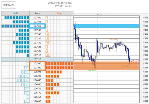Viewport: 149px width, 104px height.
Task: Open the 米ドル/円 currency pair button
Action: [8, 5]
